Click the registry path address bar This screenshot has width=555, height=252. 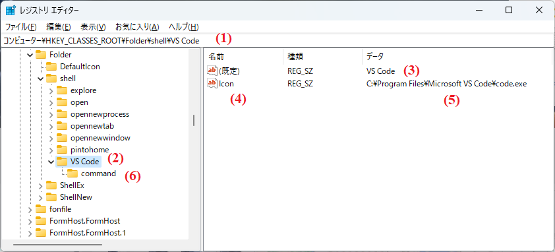[x=277, y=41]
